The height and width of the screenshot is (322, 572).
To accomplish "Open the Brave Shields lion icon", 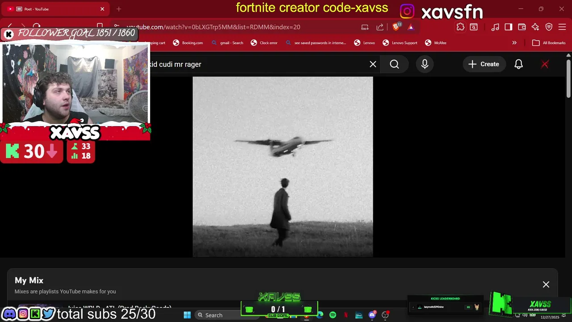I will [x=396, y=27].
